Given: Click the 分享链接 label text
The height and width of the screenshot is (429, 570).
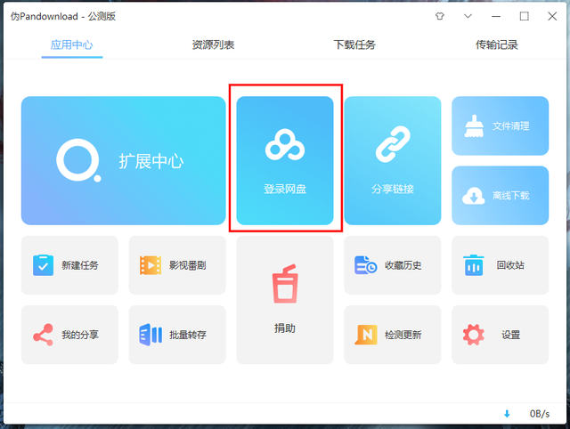Looking at the screenshot, I should (x=393, y=190).
